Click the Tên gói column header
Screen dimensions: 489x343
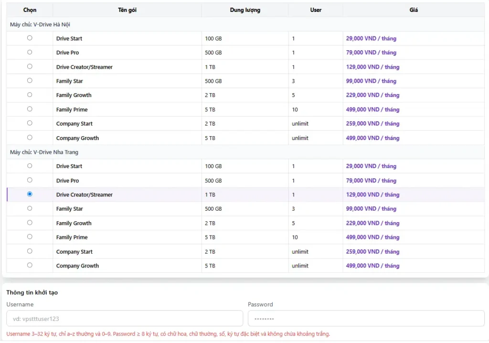127,10
